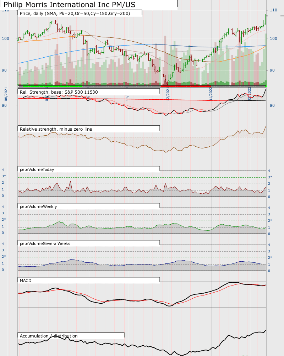Click the 2* level on left peteVolumeWeekly axis
This screenshot has height=356, width=284.
point(4,219)
